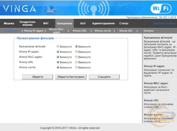Image resolution: width=177 pixels, height=131 pixels.
Task: Open the Адміністрування menu
Action: tap(103, 23)
